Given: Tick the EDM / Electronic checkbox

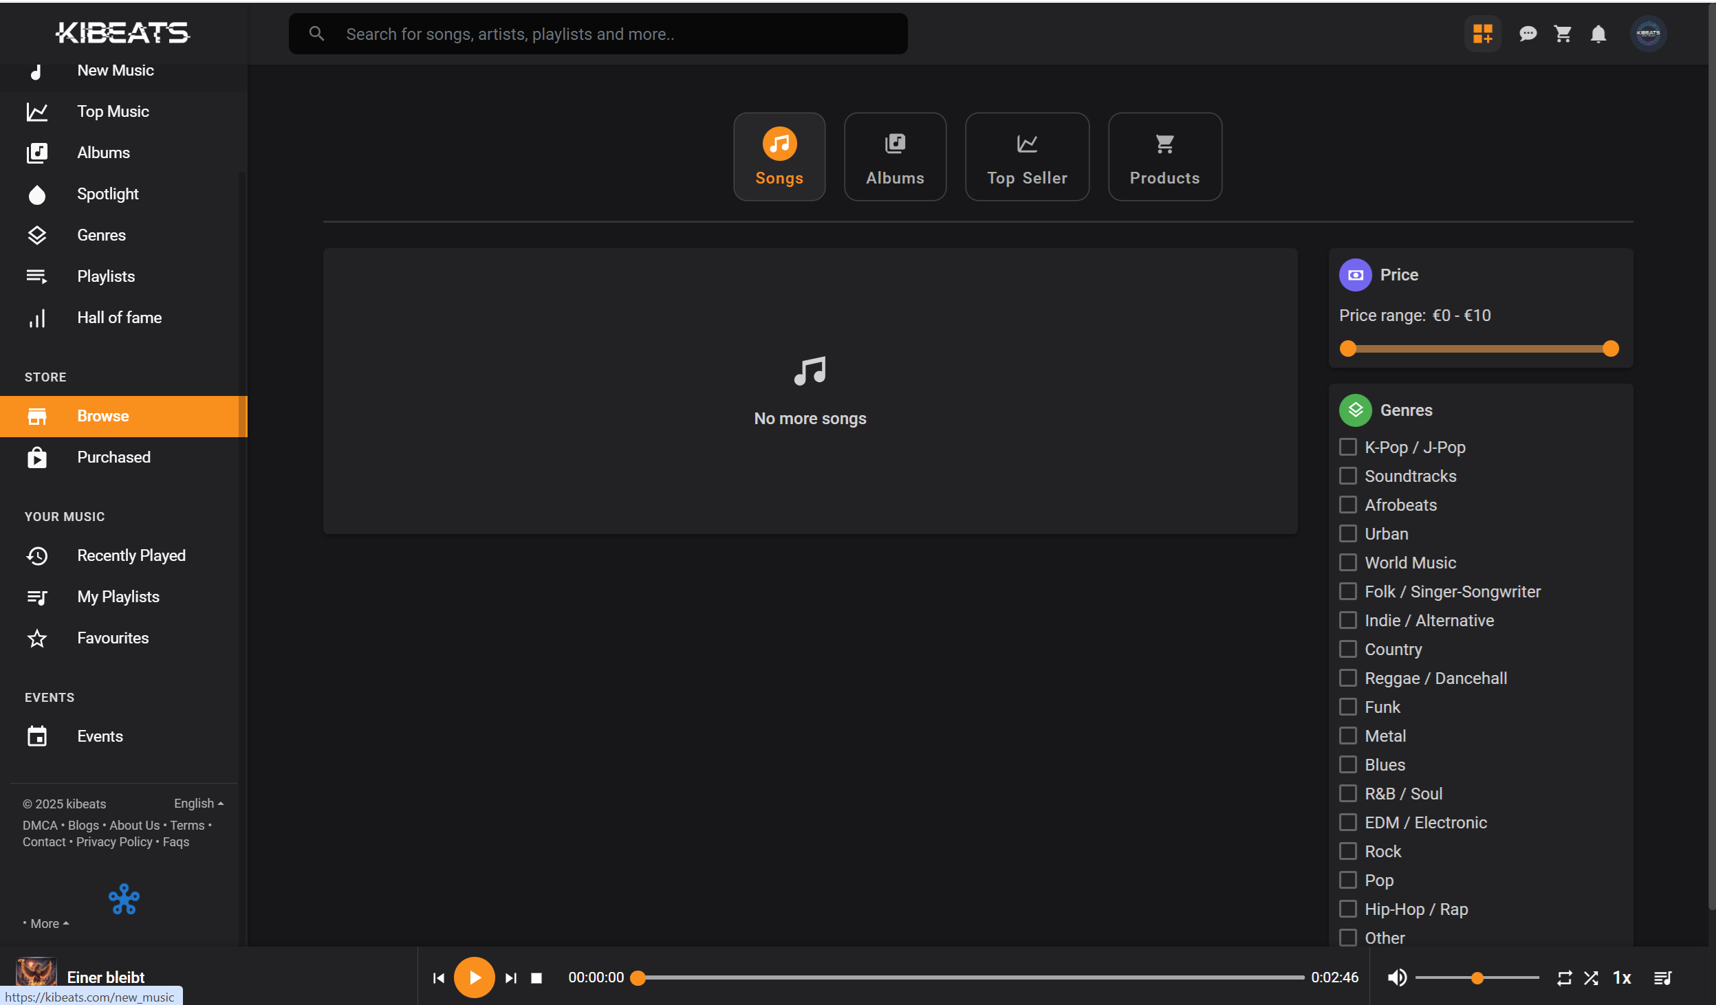Looking at the screenshot, I should pos(1348,822).
